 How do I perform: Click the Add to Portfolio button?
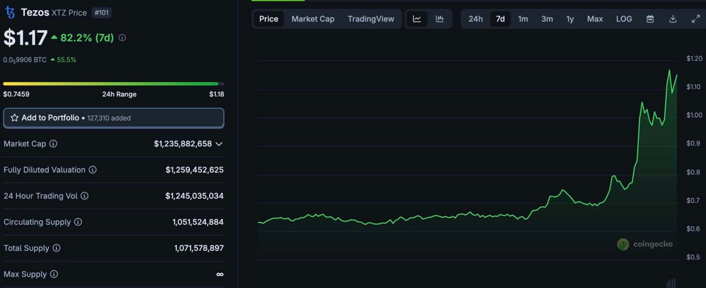click(114, 118)
